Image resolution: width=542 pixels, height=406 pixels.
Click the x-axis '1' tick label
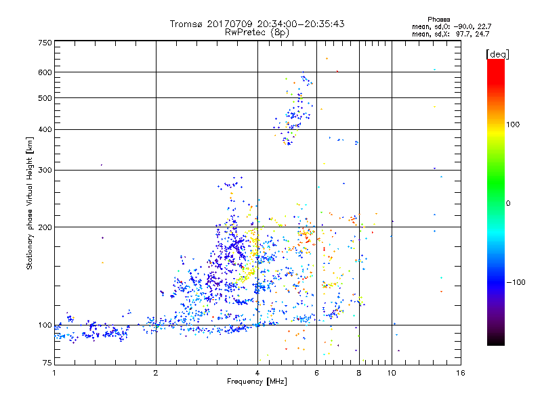[x=54, y=373]
